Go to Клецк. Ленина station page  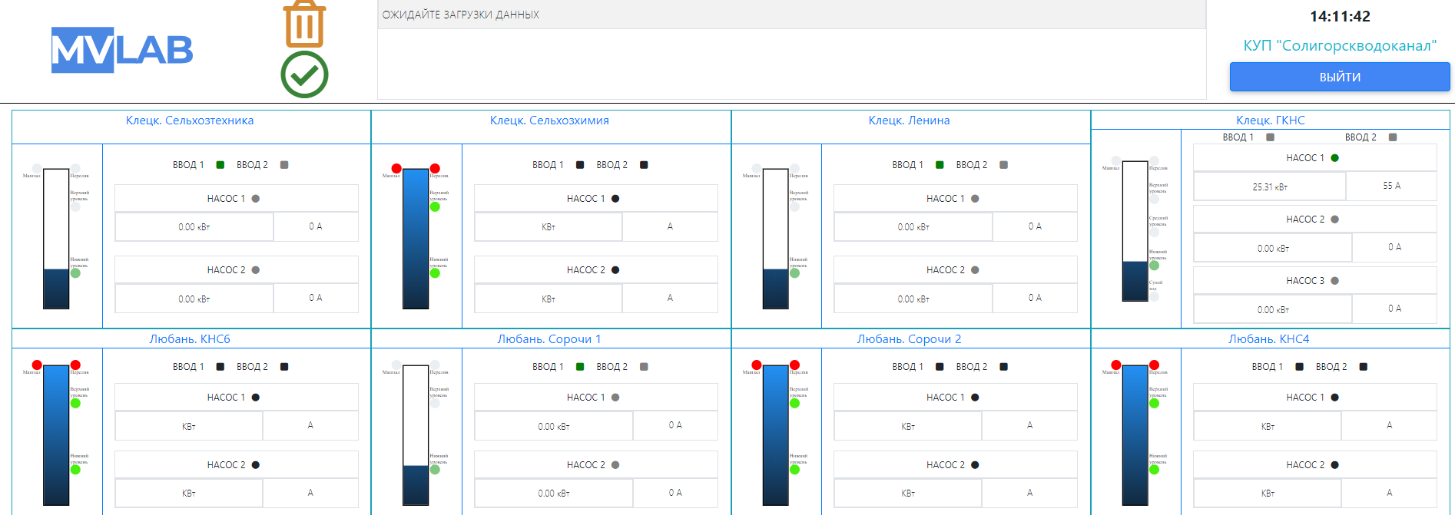click(x=909, y=120)
